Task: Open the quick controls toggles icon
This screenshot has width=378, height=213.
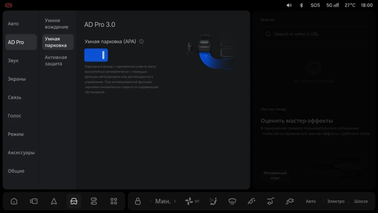Action: click(94, 201)
